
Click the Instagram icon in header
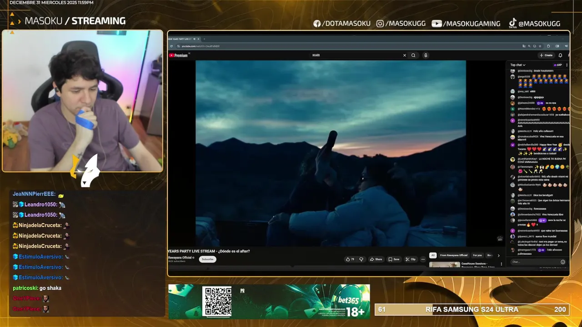click(380, 24)
